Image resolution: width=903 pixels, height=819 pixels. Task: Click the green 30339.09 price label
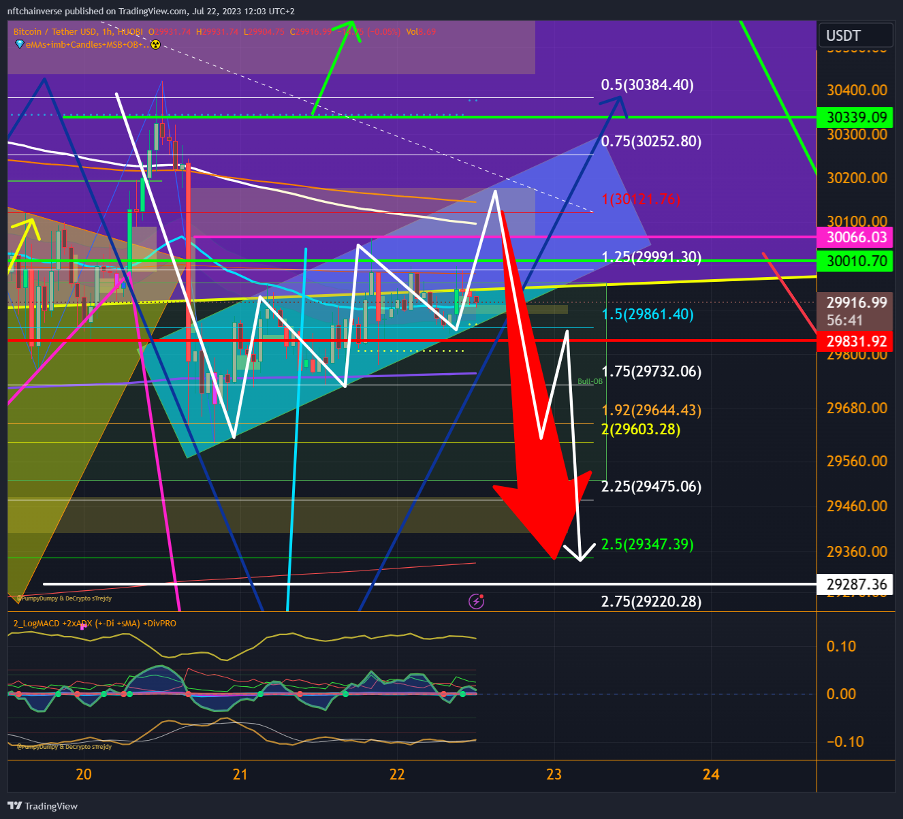click(856, 117)
